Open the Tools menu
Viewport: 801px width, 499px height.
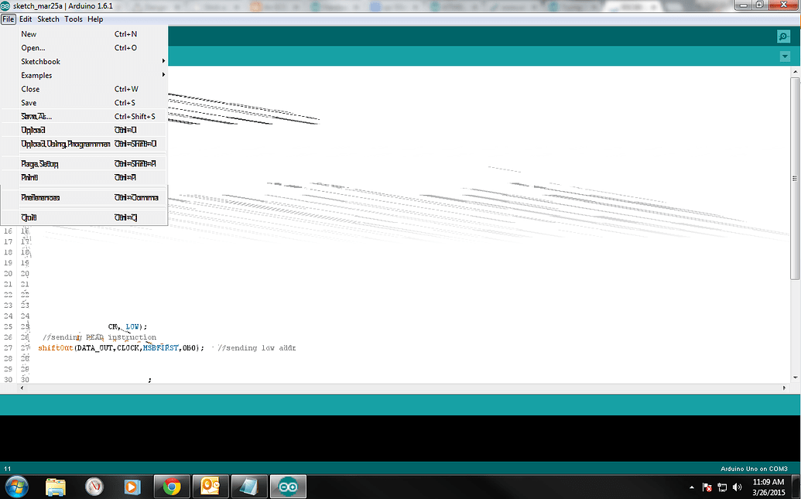[x=73, y=19]
